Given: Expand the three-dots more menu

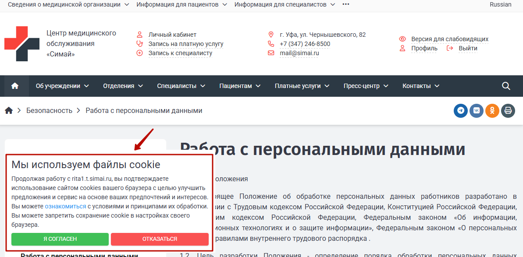Looking at the screenshot, I should tap(346, 4).
